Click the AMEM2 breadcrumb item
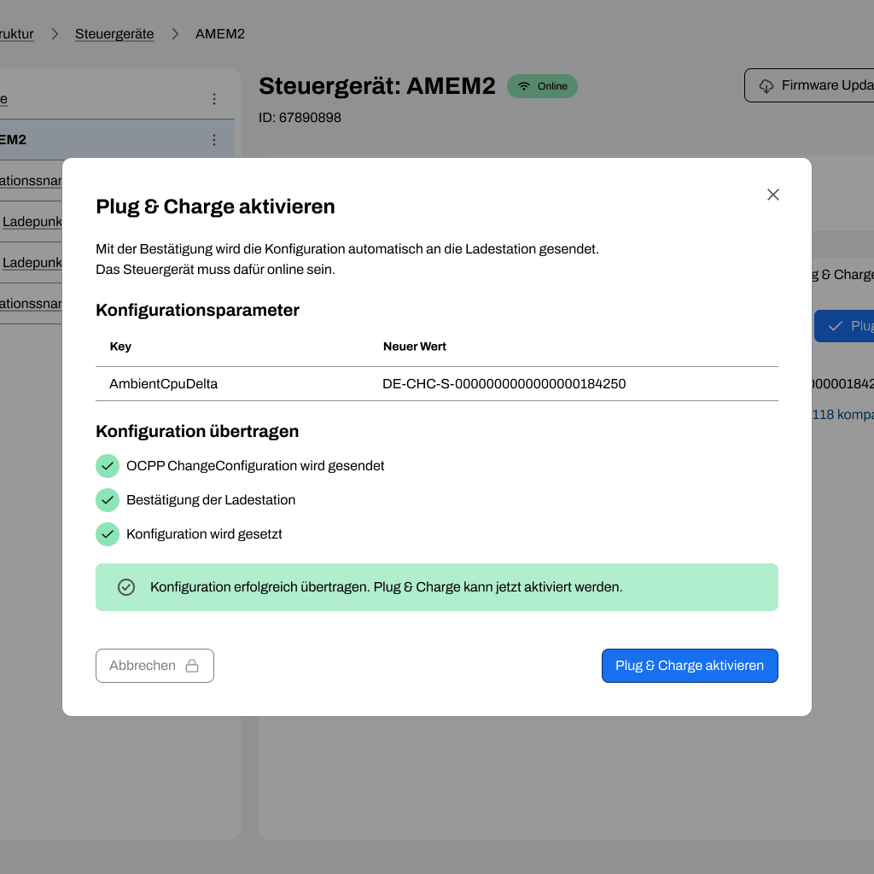 [219, 34]
